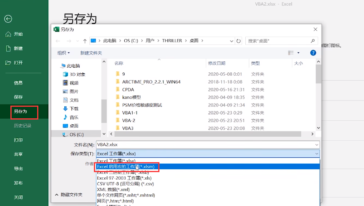Select 视频 in navigation tree

pyautogui.click(x=74, y=83)
